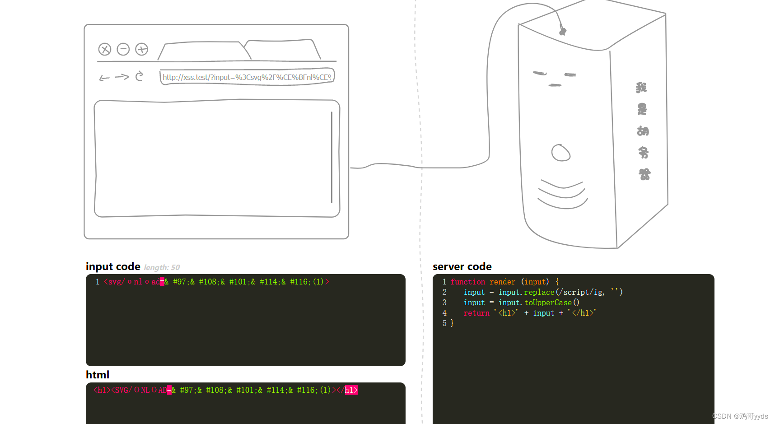Click the return '<h1>' + input line

point(530,313)
